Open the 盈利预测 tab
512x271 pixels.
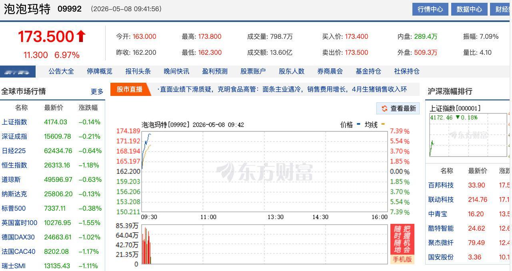pyautogui.click(x=215, y=71)
